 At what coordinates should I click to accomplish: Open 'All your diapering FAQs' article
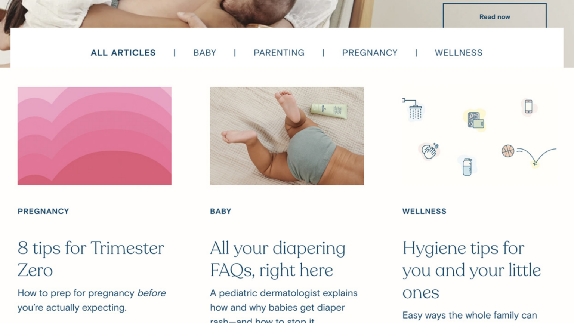point(278,259)
